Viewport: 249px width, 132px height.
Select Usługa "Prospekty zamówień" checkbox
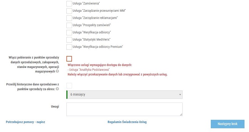point(69,25)
